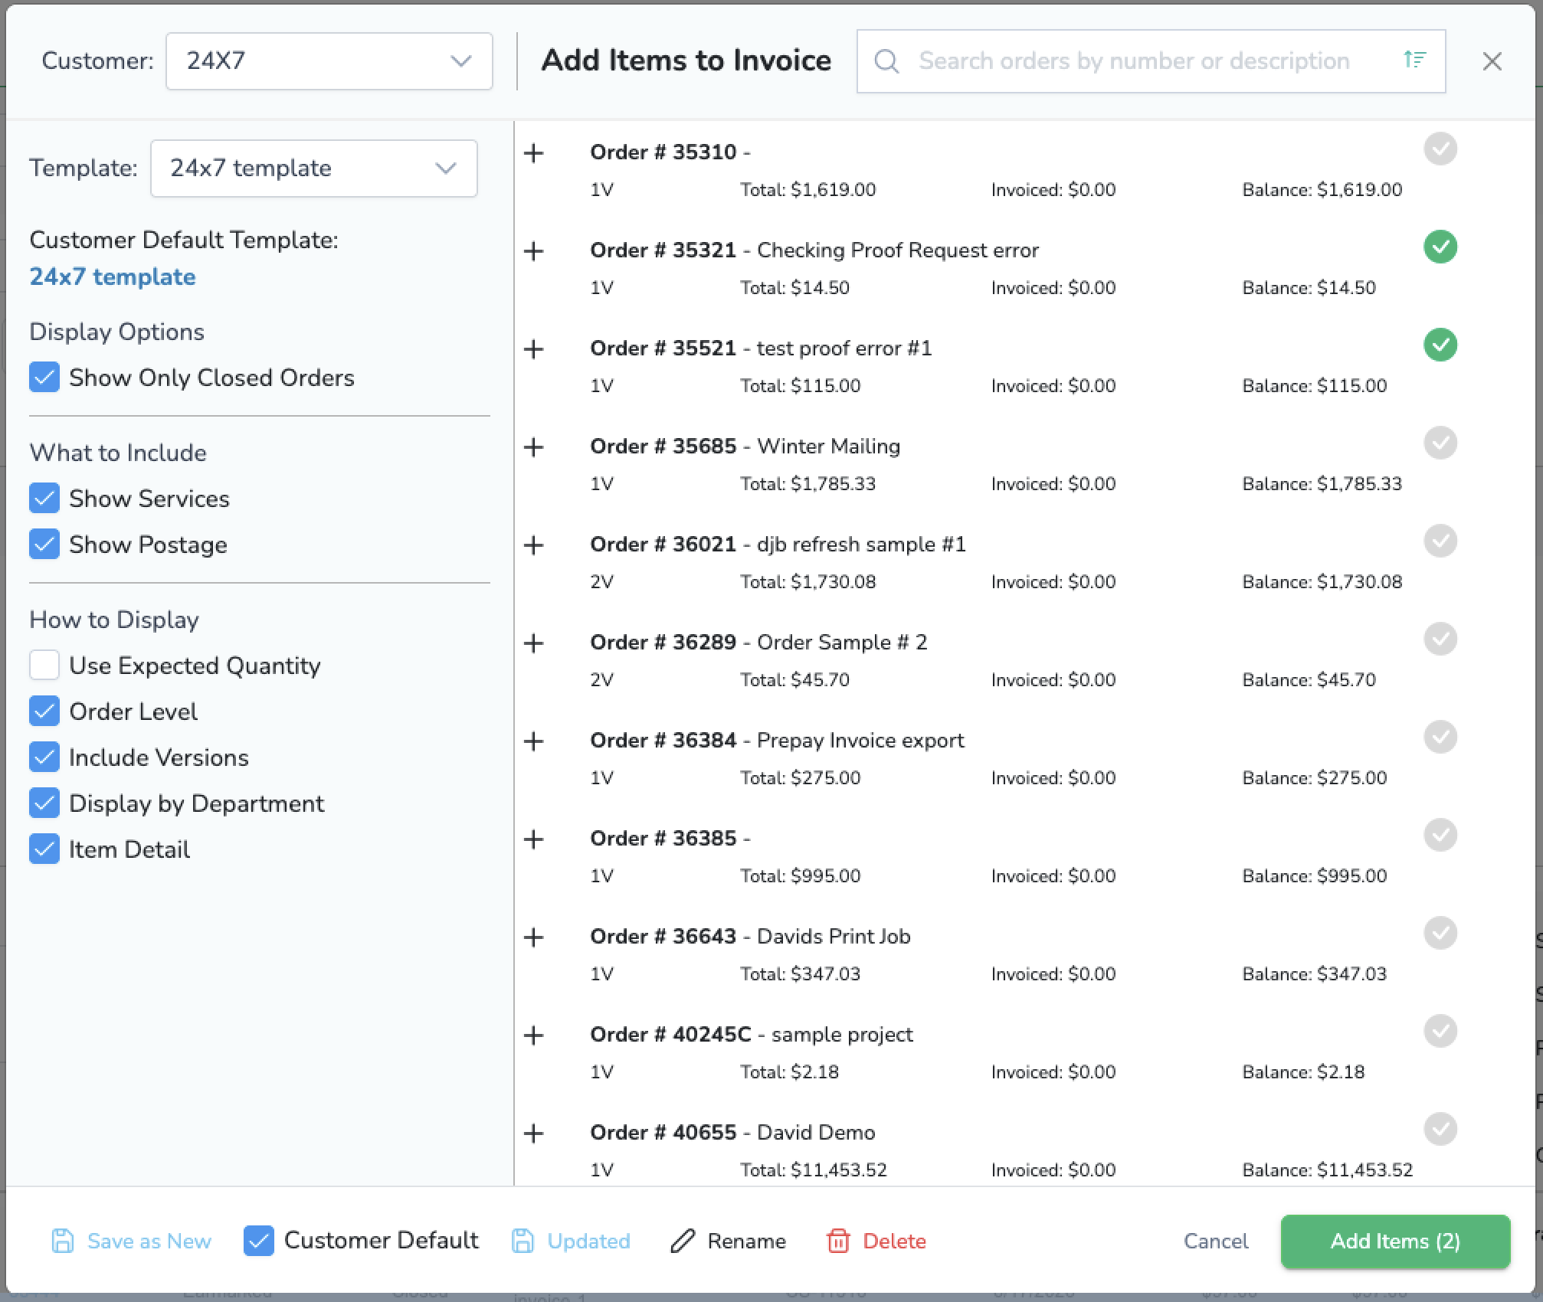
Task: Expand Order # 35310 with the plus icon
Action: click(533, 153)
